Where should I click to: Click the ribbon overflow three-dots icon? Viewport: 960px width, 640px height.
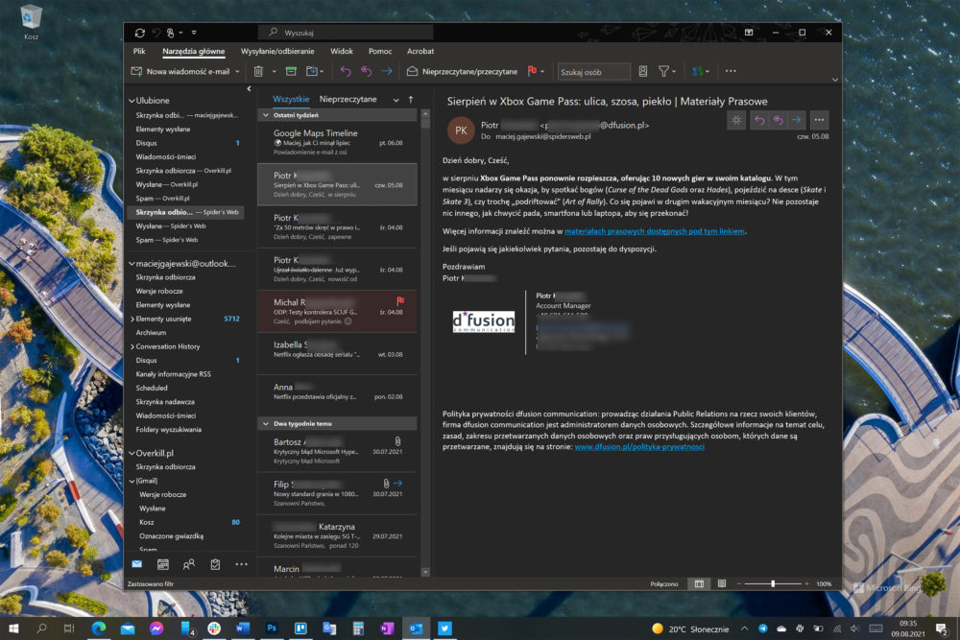[x=731, y=71]
